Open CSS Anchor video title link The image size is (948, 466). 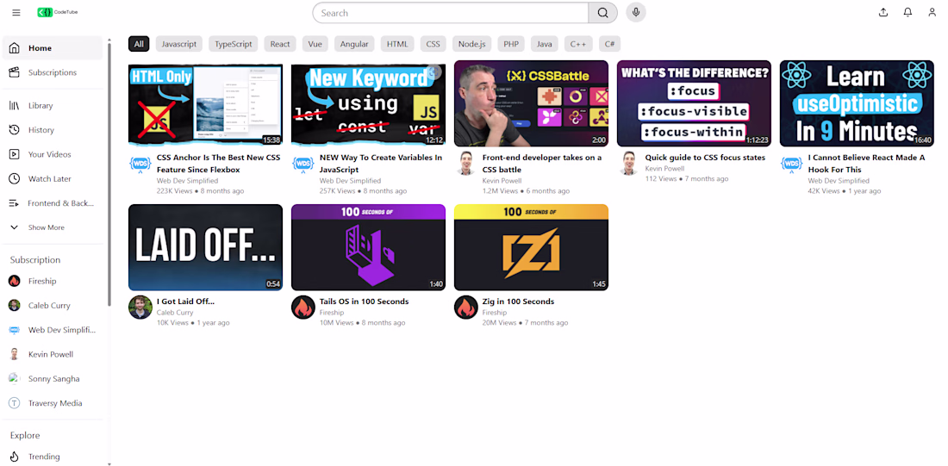click(x=218, y=164)
